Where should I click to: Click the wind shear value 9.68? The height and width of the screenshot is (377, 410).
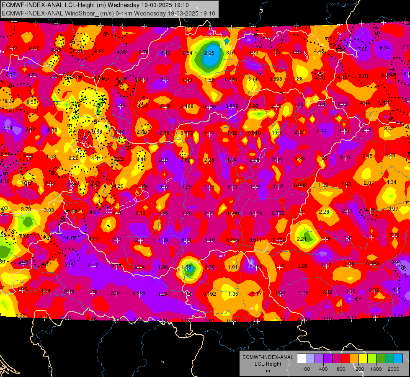point(97,132)
